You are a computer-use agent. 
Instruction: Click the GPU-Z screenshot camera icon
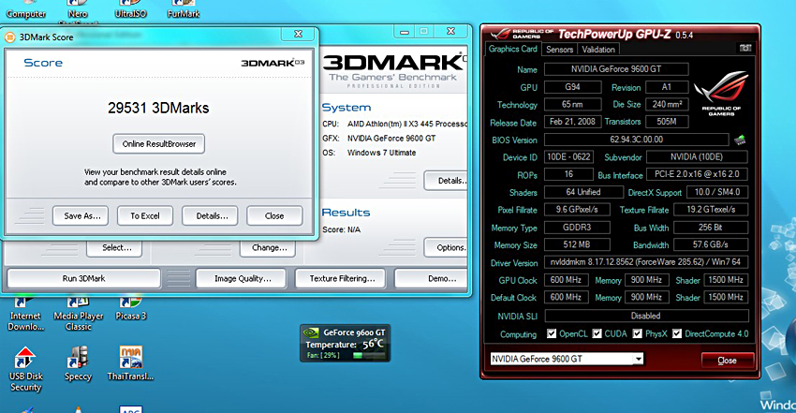pyautogui.click(x=745, y=48)
